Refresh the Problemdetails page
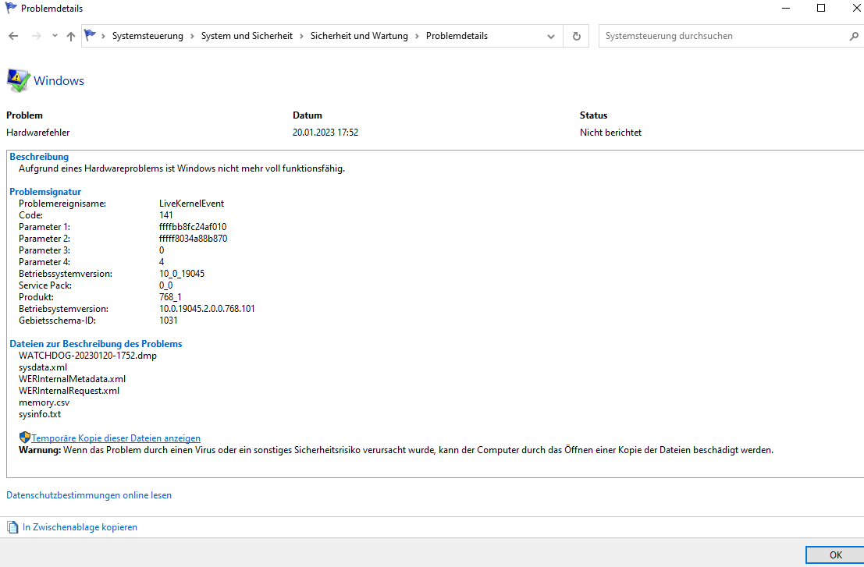Image resolution: width=864 pixels, height=567 pixels. (x=576, y=37)
